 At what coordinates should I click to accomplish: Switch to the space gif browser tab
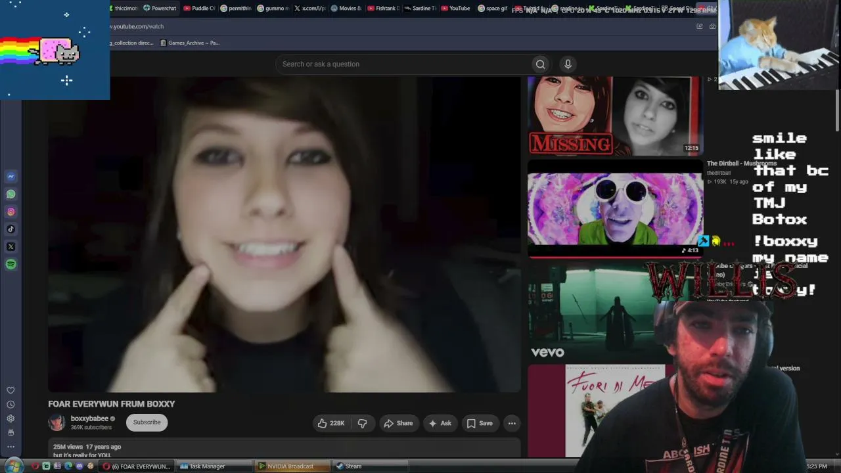coord(493,9)
